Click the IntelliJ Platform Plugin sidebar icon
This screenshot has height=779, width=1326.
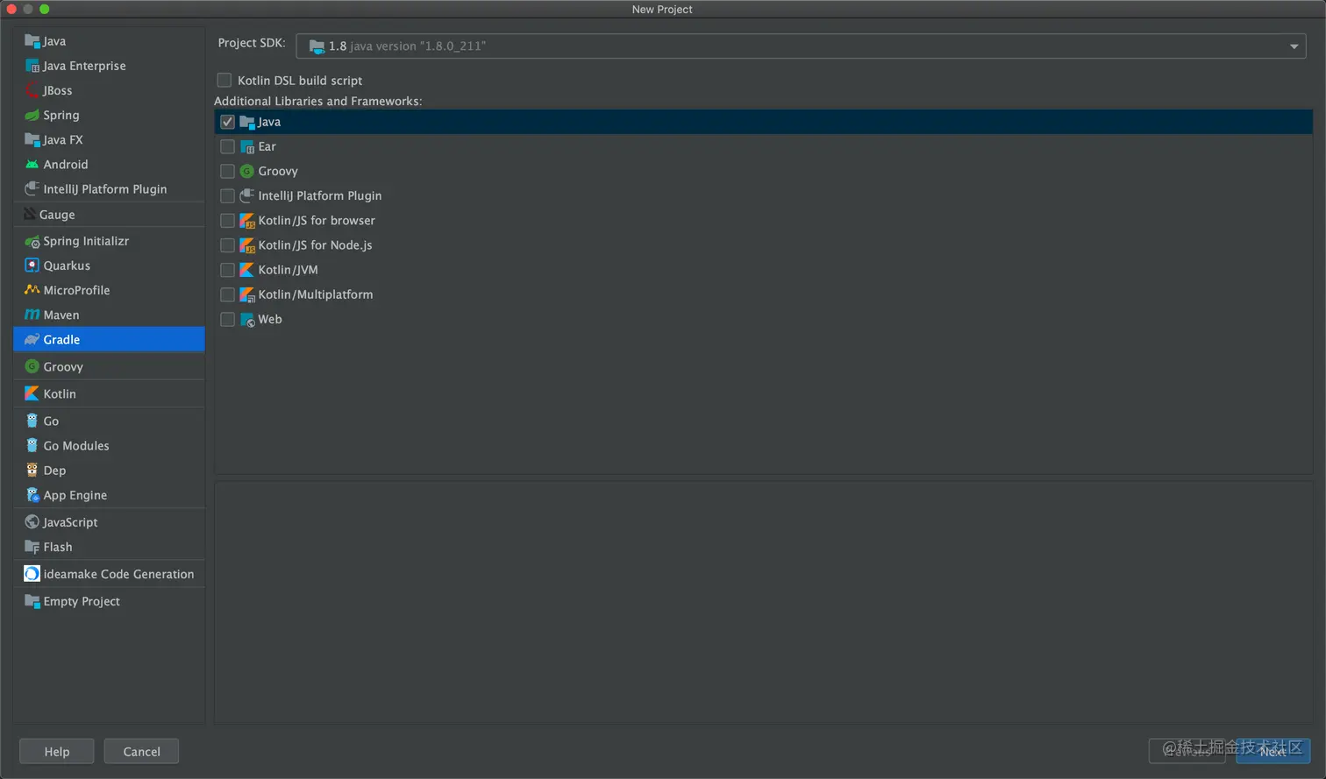pos(32,188)
